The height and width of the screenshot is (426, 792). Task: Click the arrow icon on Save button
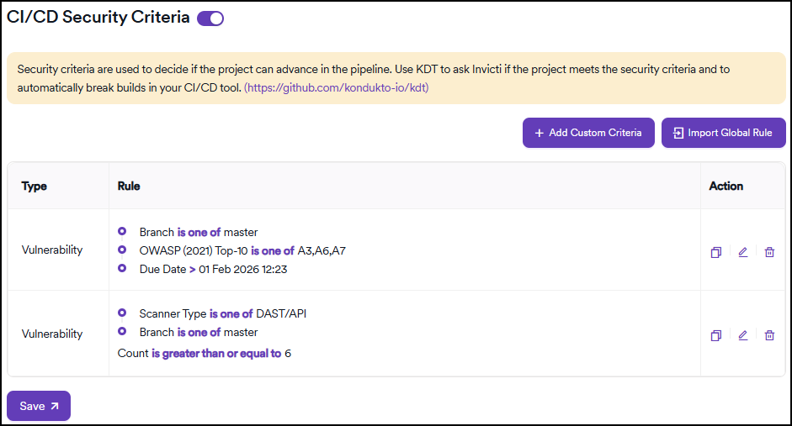coord(55,406)
